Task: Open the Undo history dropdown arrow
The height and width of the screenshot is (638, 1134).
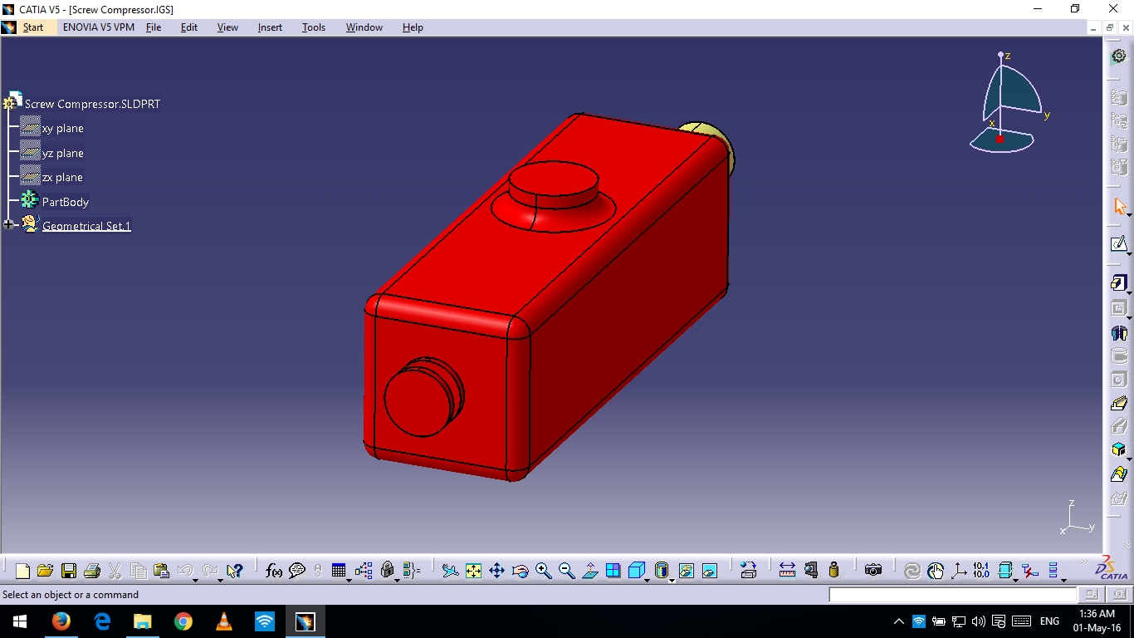Action: tap(195, 579)
